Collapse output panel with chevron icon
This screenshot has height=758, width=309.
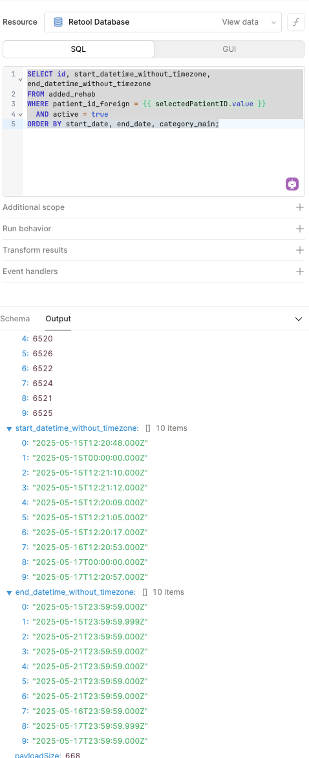pos(299,319)
